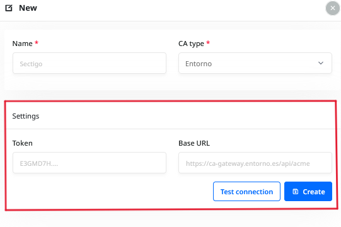The height and width of the screenshot is (227, 341).
Task: Click the Settings section header
Action: (26, 116)
